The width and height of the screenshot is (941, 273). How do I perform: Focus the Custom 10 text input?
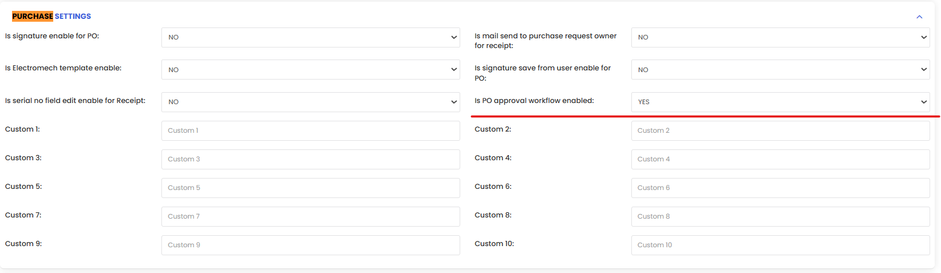coord(780,245)
